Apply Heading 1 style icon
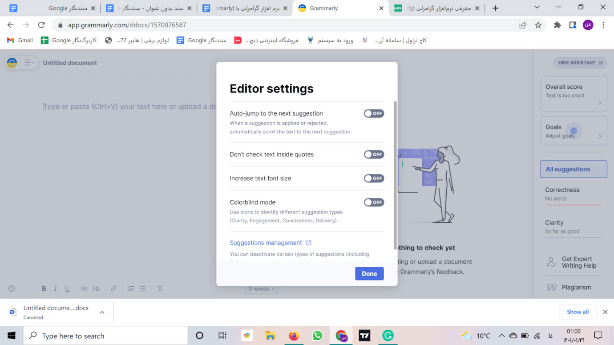Viewport: 614px width, 345px height. (85, 289)
